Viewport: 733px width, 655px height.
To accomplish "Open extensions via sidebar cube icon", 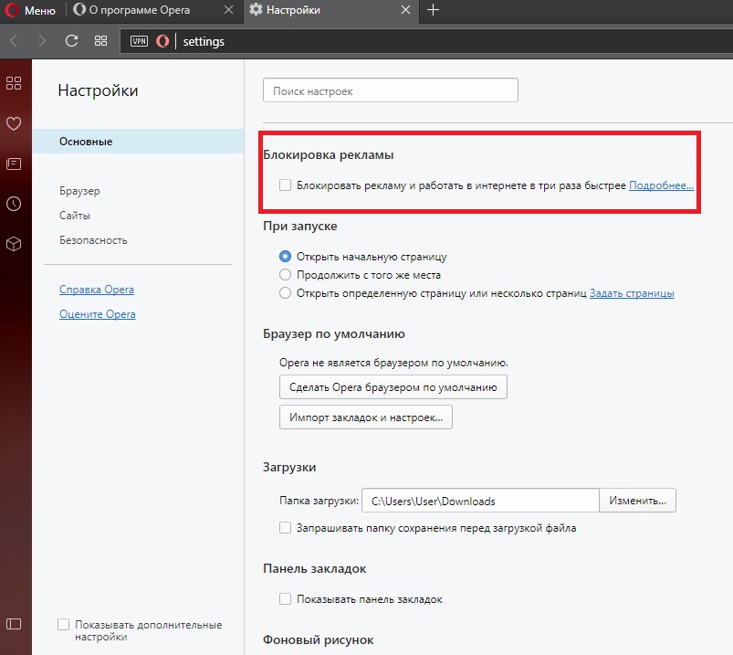I will point(14,244).
